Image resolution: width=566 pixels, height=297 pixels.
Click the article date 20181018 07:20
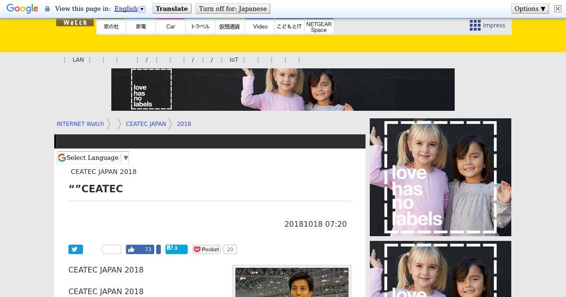coord(316,224)
